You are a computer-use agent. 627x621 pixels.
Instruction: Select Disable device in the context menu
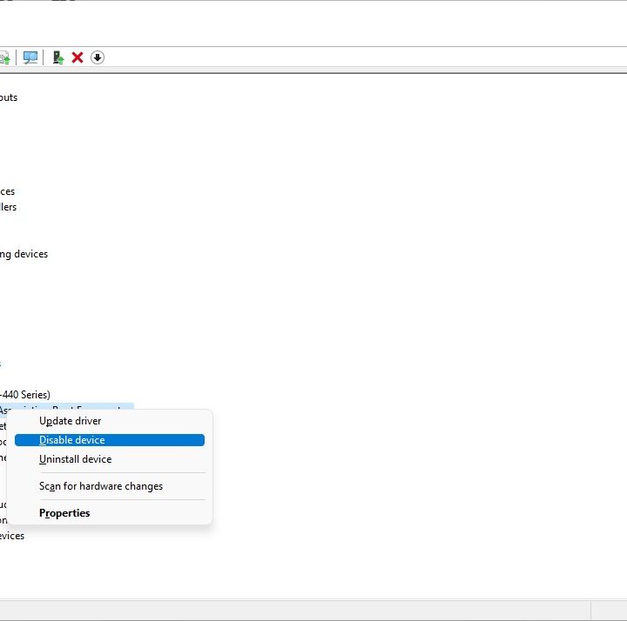(x=110, y=440)
